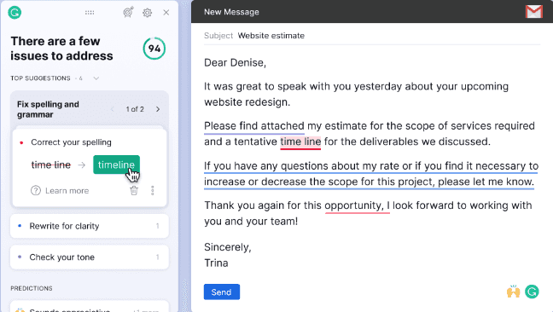553x312 pixels.
Task: Expand the Rewrite for clarity card
Action: (x=90, y=226)
